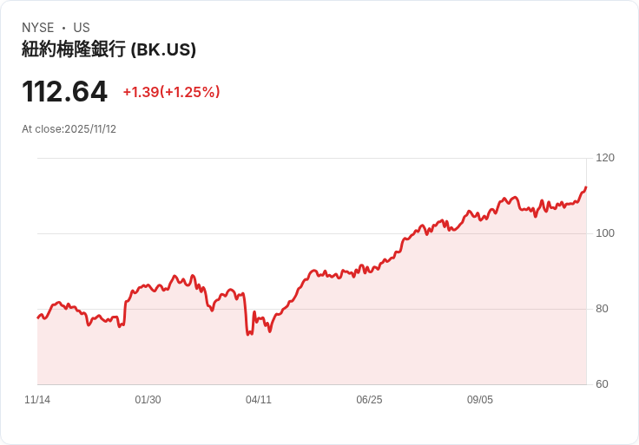
Task: Click the 11/14 date on x-axis
Action: 37,400
